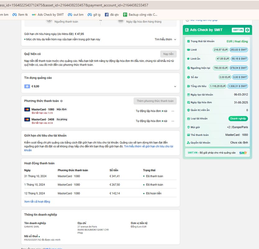Open Ads Check by SMIT bookmark

[x=48, y=15]
